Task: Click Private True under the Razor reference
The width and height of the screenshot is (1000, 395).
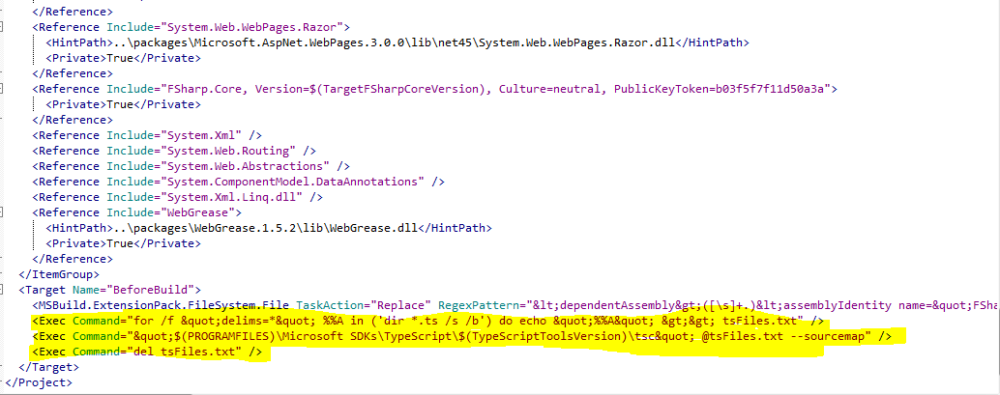Action: coord(123,58)
